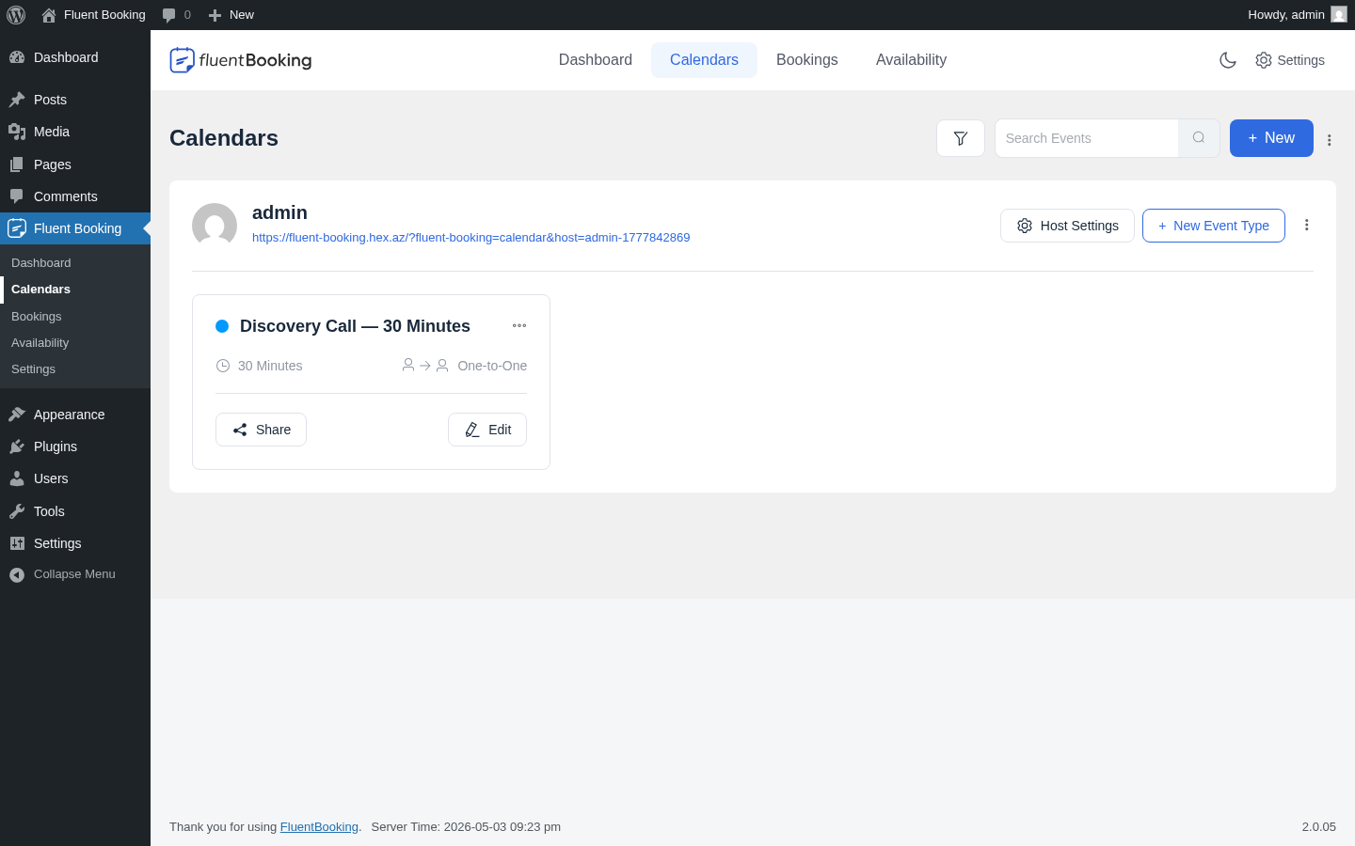Open Host Settings

1067,226
